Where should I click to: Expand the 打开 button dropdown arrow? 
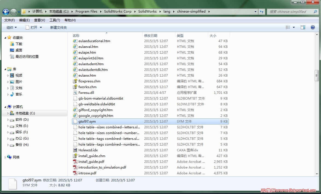click(41, 27)
